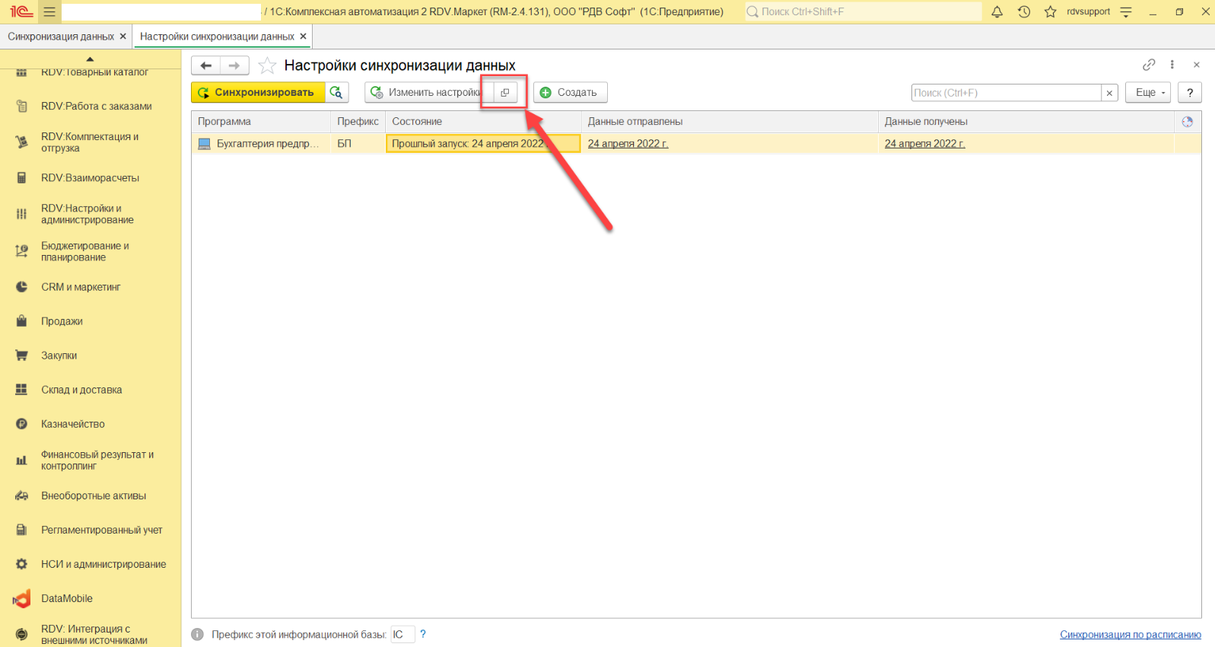Open Продажи section in sidebar
This screenshot has height=647, width=1215.
62,321
